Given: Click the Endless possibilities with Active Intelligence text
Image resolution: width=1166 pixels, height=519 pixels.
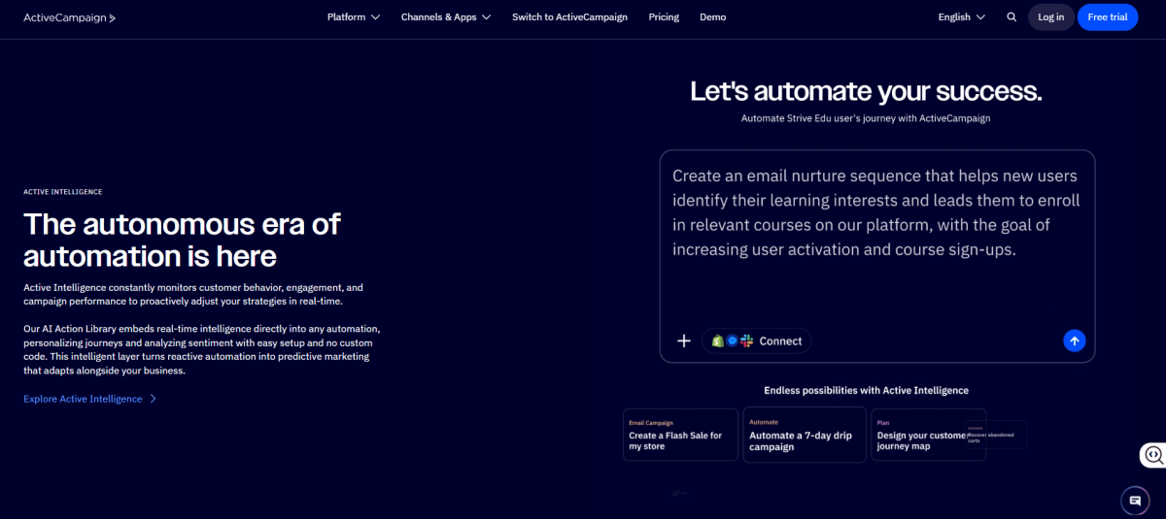Looking at the screenshot, I should (x=866, y=390).
